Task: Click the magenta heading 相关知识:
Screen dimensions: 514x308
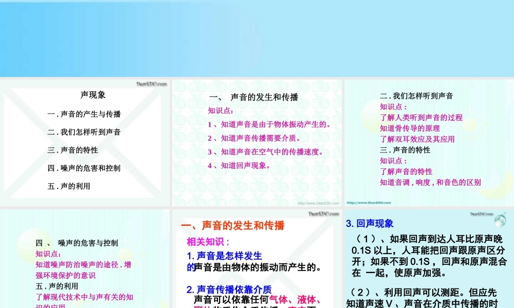Action: coord(208,242)
